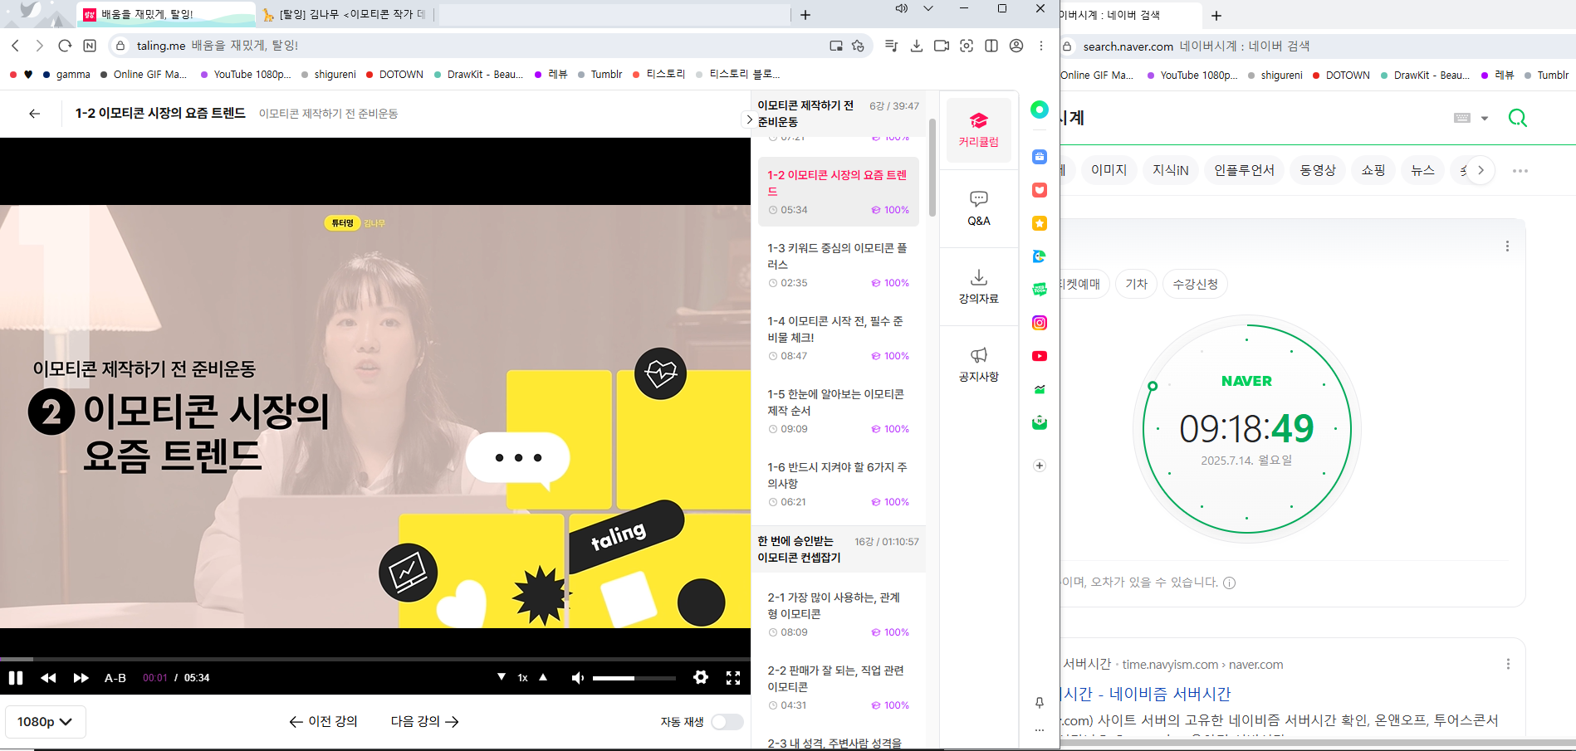This screenshot has height=751, width=1576.
Task: Open video player settings gear
Action: (x=701, y=678)
